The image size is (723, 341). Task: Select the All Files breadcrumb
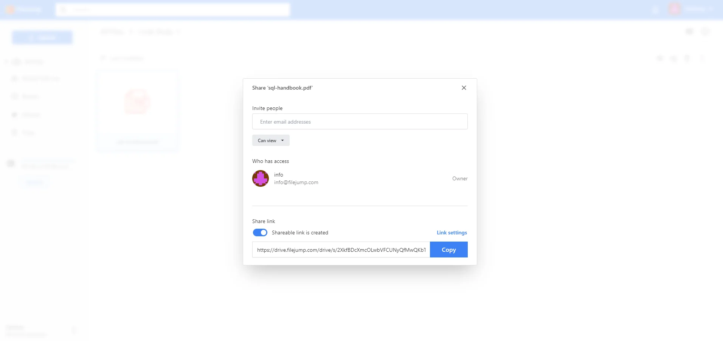(x=112, y=32)
